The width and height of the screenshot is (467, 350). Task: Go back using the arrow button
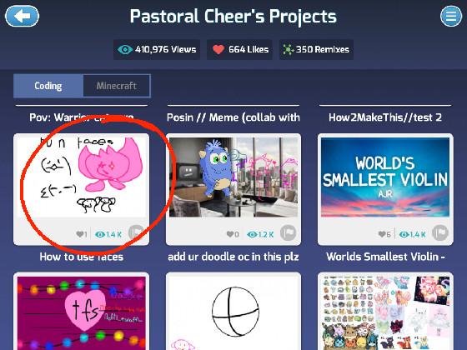(22, 16)
